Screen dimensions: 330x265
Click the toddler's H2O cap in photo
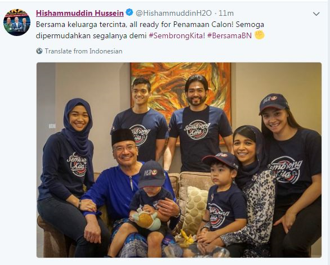point(151,174)
